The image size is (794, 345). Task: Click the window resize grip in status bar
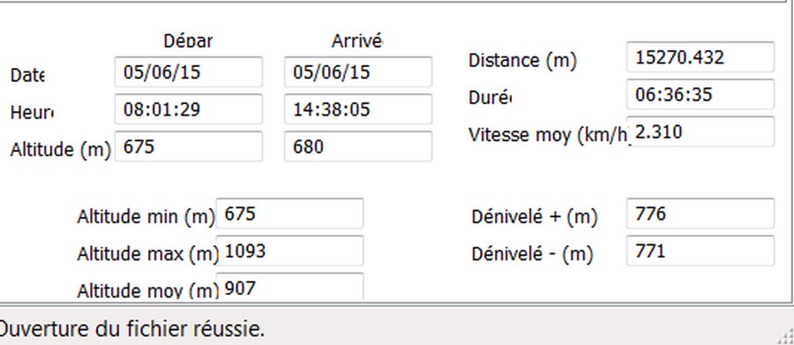[x=785, y=335]
